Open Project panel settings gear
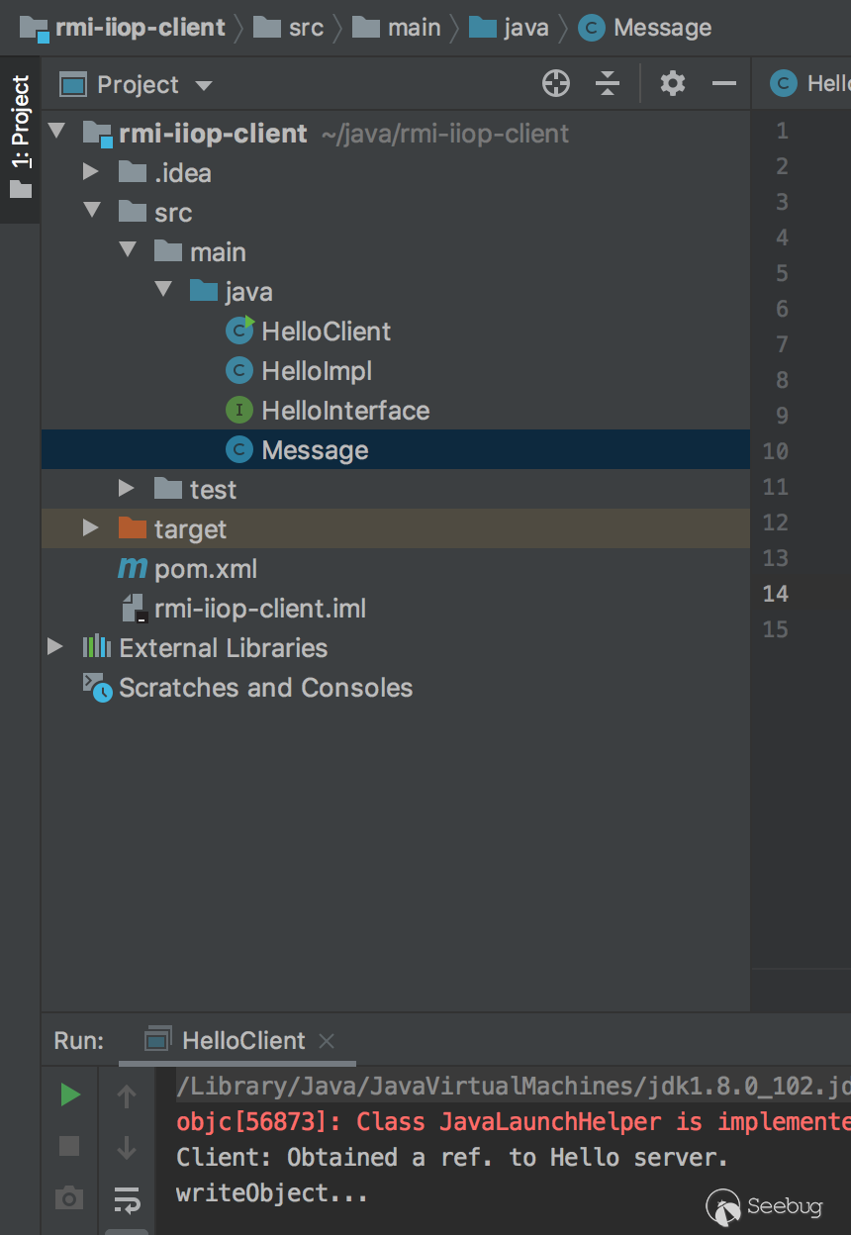This screenshot has width=851, height=1235. pyautogui.click(x=673, y=84)
